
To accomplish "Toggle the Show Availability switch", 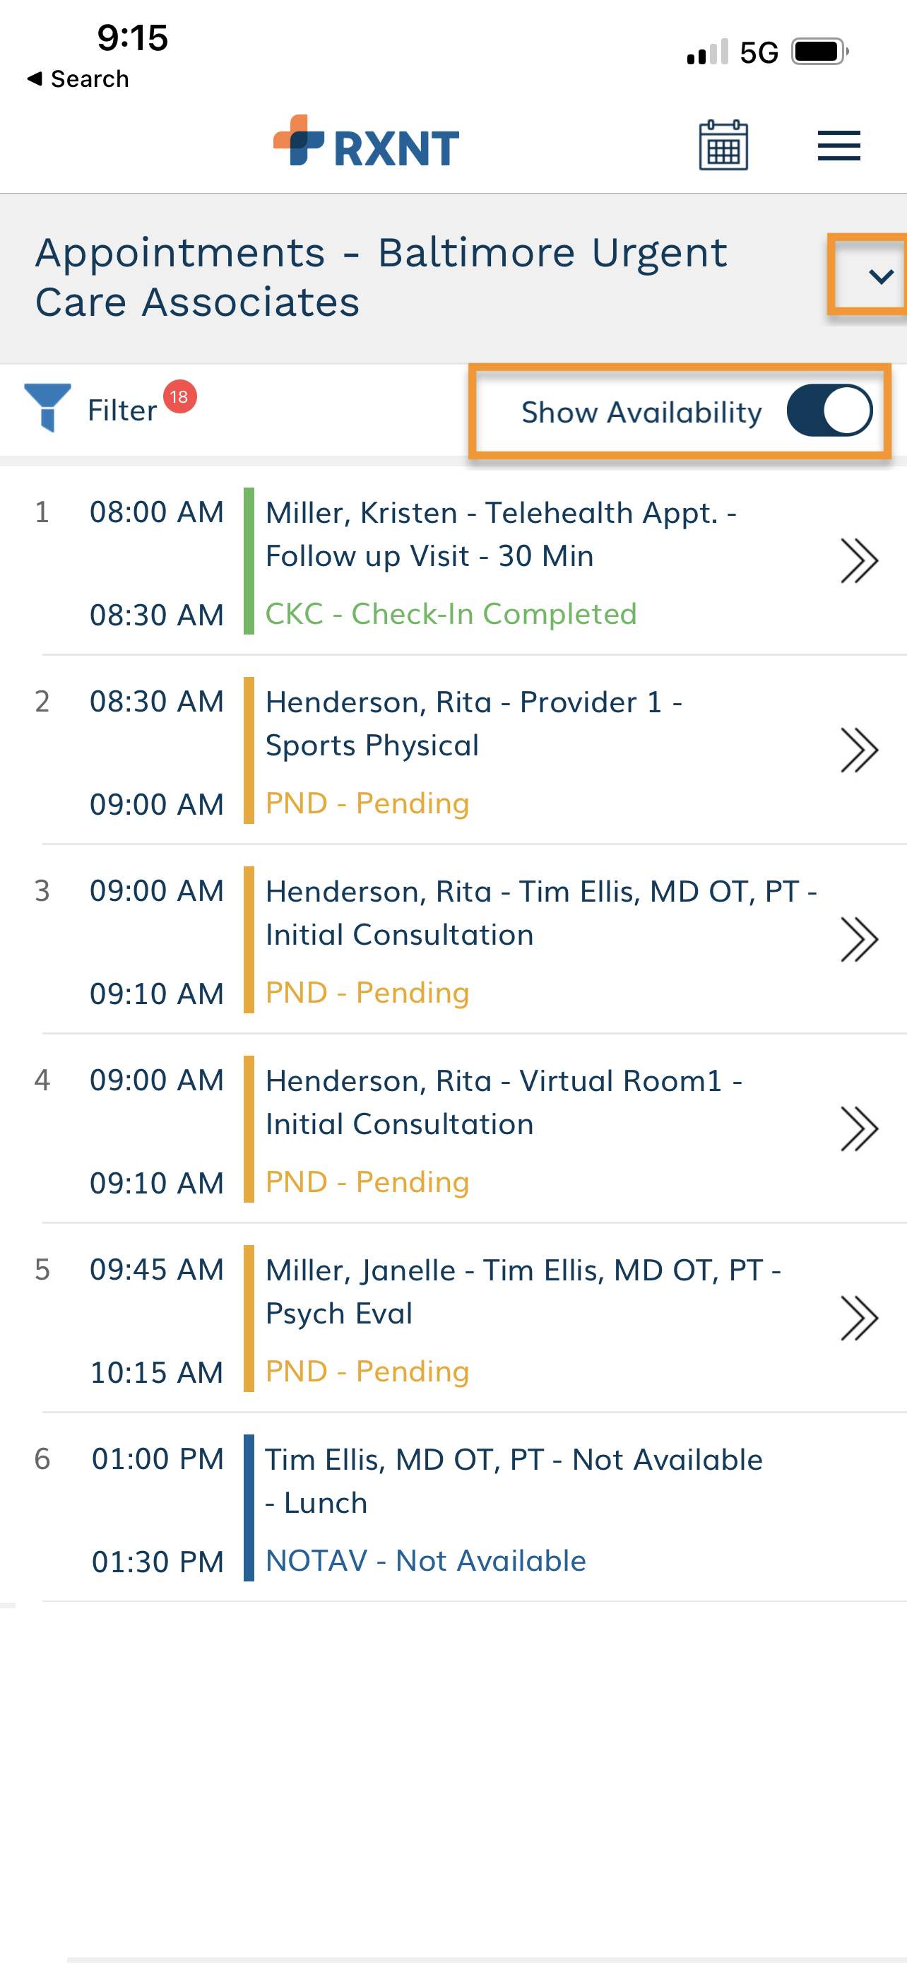I will [829, 411].
